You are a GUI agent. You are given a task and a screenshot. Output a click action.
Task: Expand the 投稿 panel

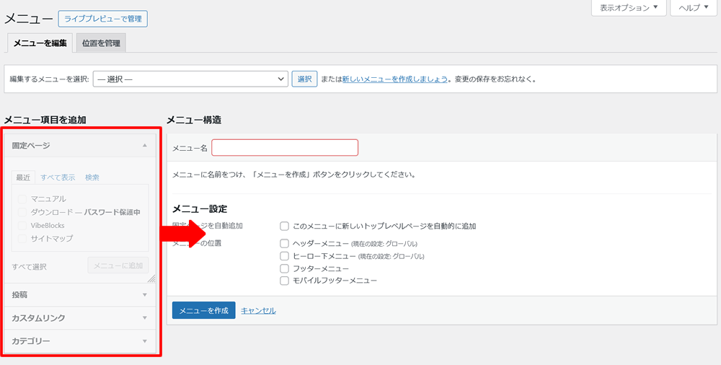[x=145, y=295]
